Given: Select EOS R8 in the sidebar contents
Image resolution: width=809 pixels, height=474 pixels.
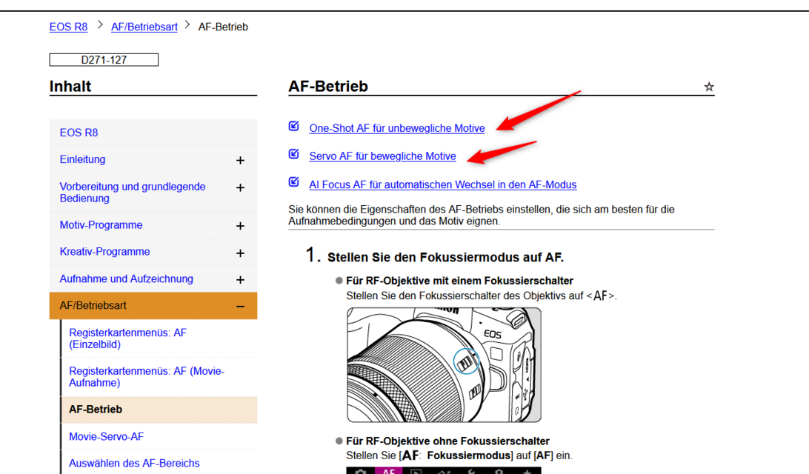Looking at the screenshot, I should [79, 133].
